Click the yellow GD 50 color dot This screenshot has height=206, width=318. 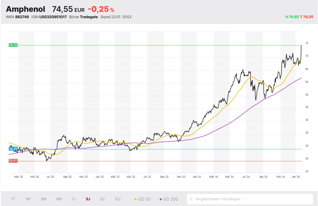coord(136,199)
